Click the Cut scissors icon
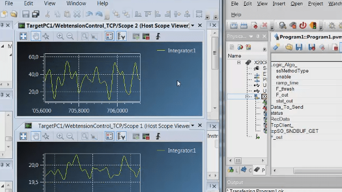This screenshot has width=342, height=192. coord(48,14)
